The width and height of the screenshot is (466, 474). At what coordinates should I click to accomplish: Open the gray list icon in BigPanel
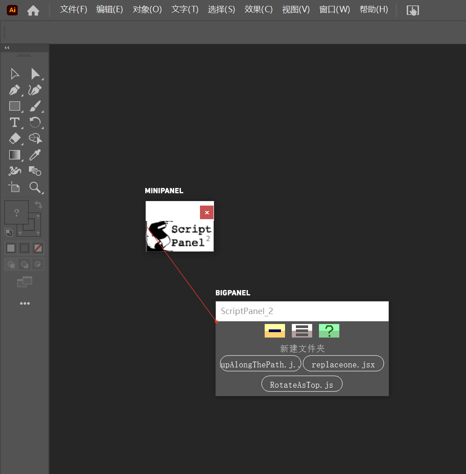301,330
